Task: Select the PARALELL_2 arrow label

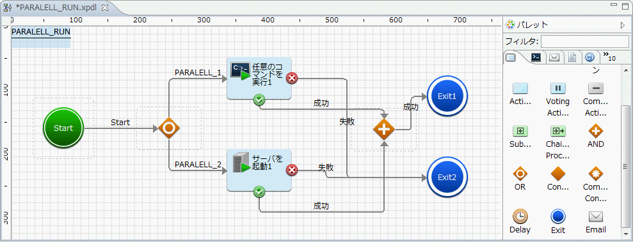Action: point(198,165)
